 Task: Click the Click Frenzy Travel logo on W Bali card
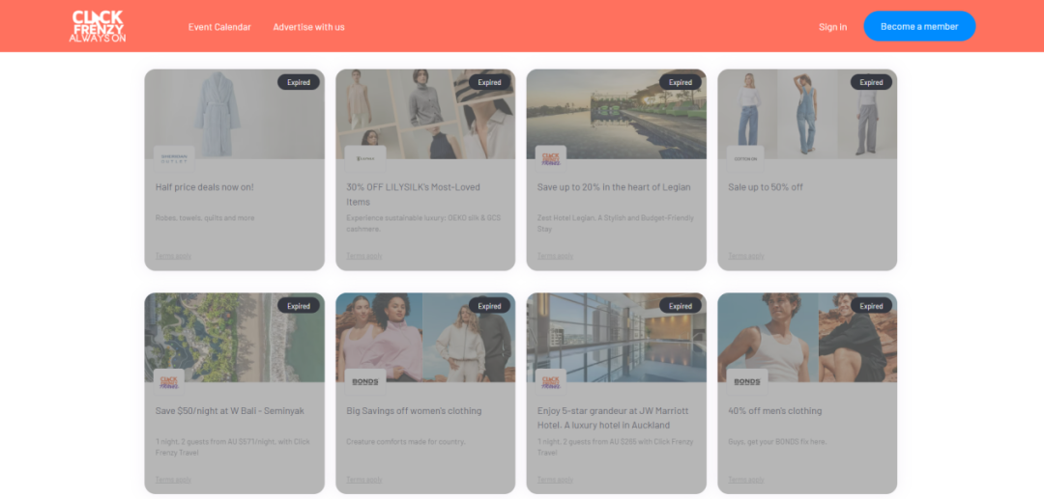tap(169, 381)
